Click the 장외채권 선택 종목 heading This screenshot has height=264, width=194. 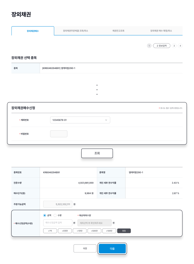[24, 58]
